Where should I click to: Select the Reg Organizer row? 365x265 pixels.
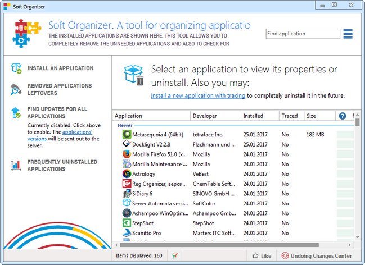pyautogui.click(x=233, y=184)
